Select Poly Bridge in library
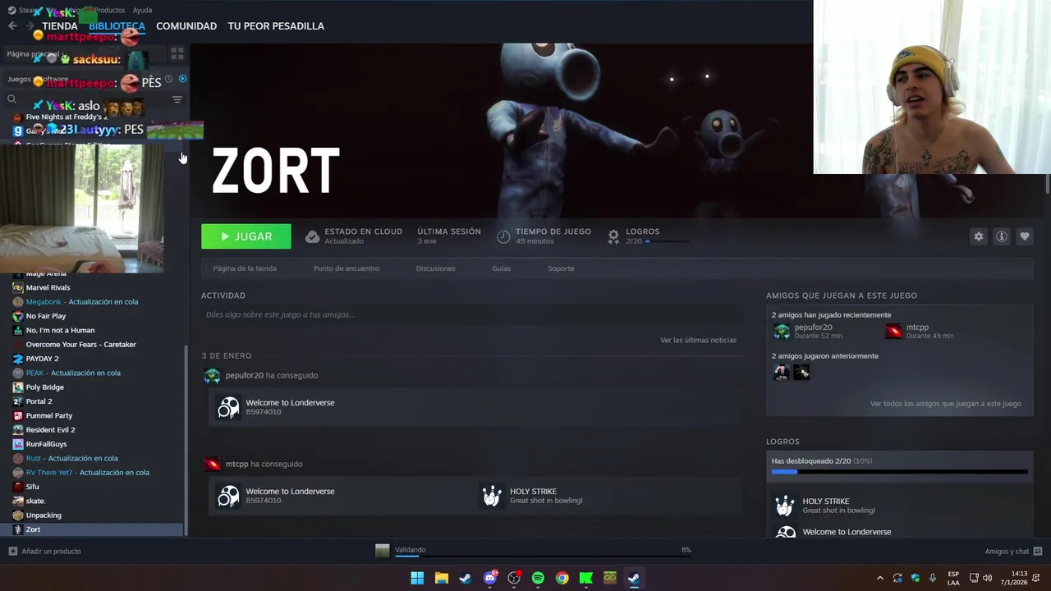Screen dimensions: 1051x591 [x=44, y=387]
